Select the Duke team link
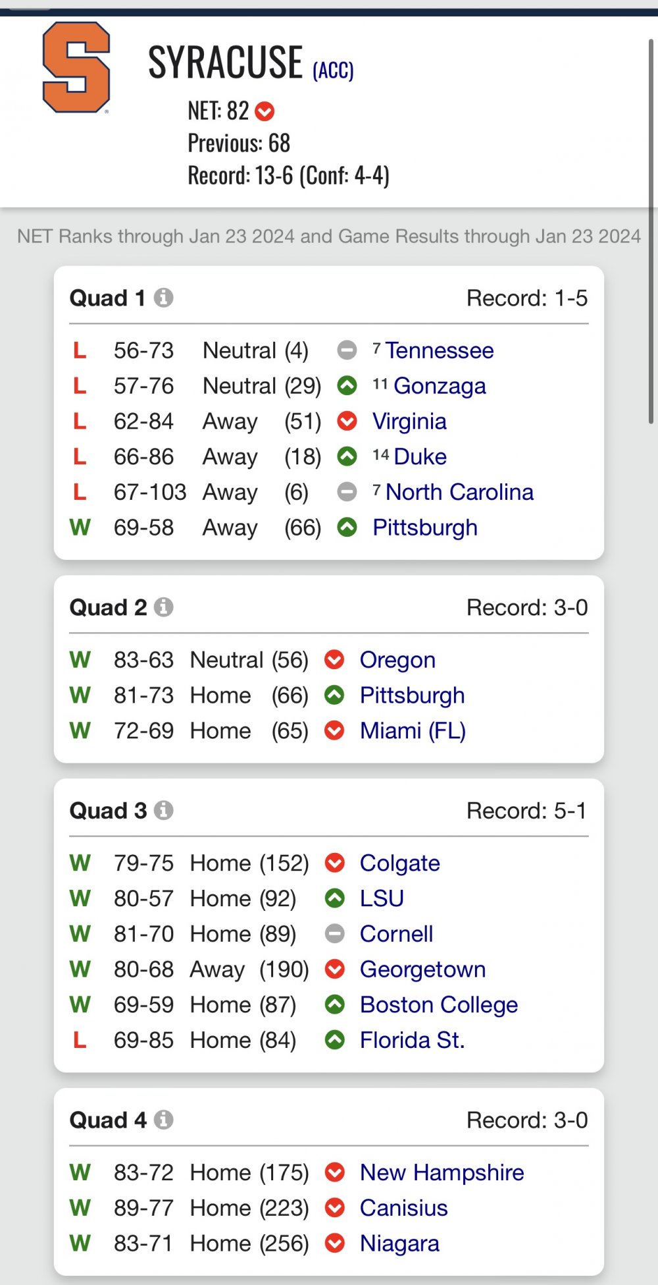 (x=420, y=456)
